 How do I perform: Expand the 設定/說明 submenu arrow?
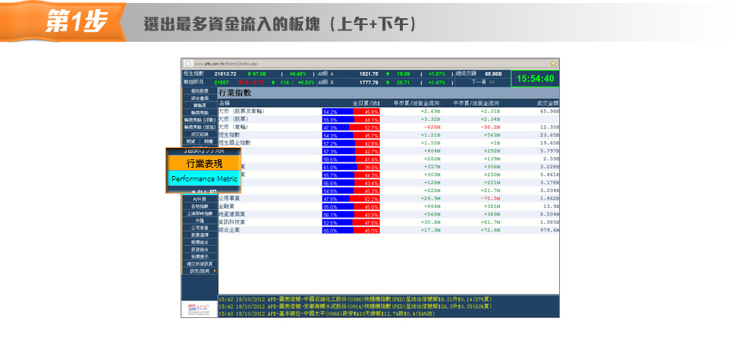pos(215,271)
